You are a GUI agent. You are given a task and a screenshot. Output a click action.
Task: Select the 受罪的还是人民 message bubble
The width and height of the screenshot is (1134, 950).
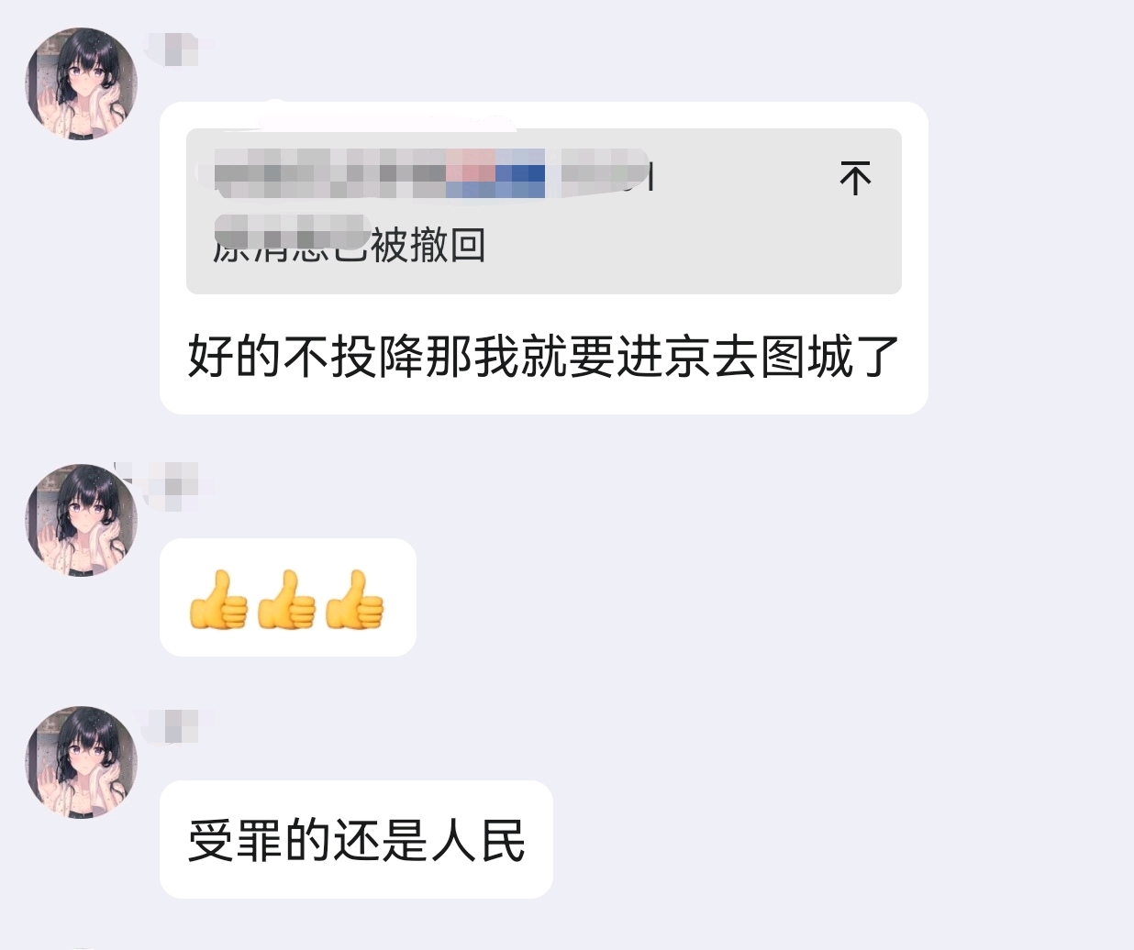[x=356, y=839]
